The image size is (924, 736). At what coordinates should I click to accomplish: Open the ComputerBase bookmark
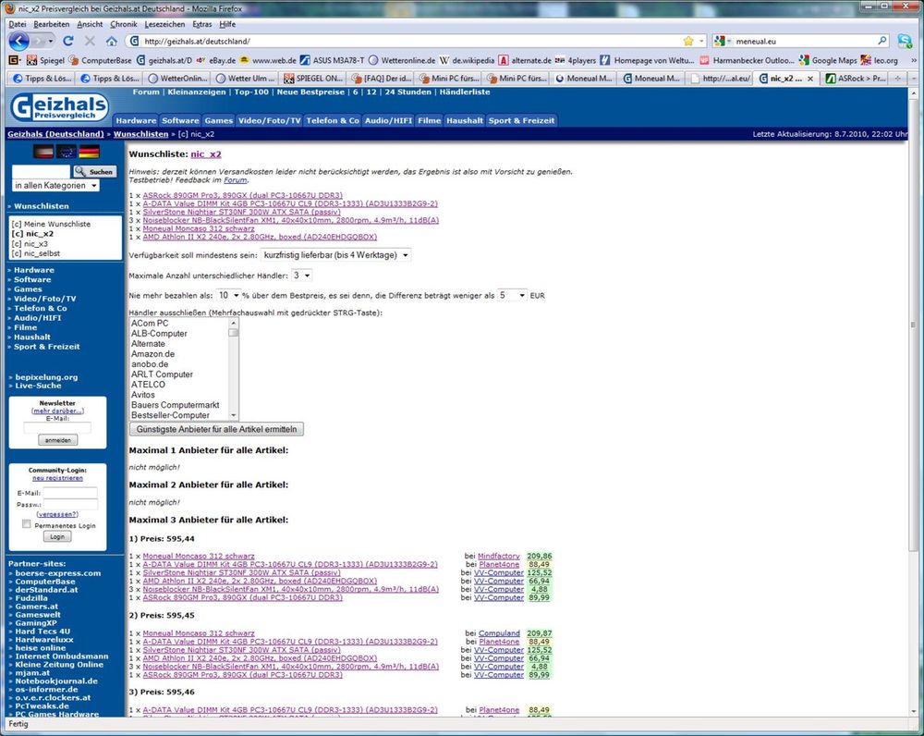pyautogui.click(x=101, y=60)
